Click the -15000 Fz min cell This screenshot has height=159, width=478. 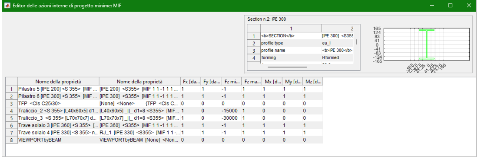[x=231, y=111]
